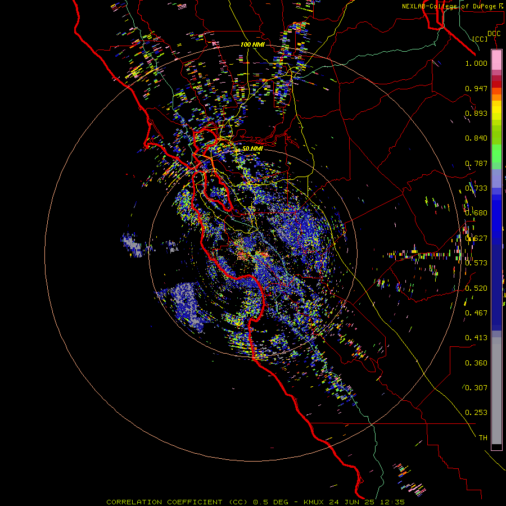Click the 0.360 scale value
This screenshot has height=506, width=506.
coord(476,363)
